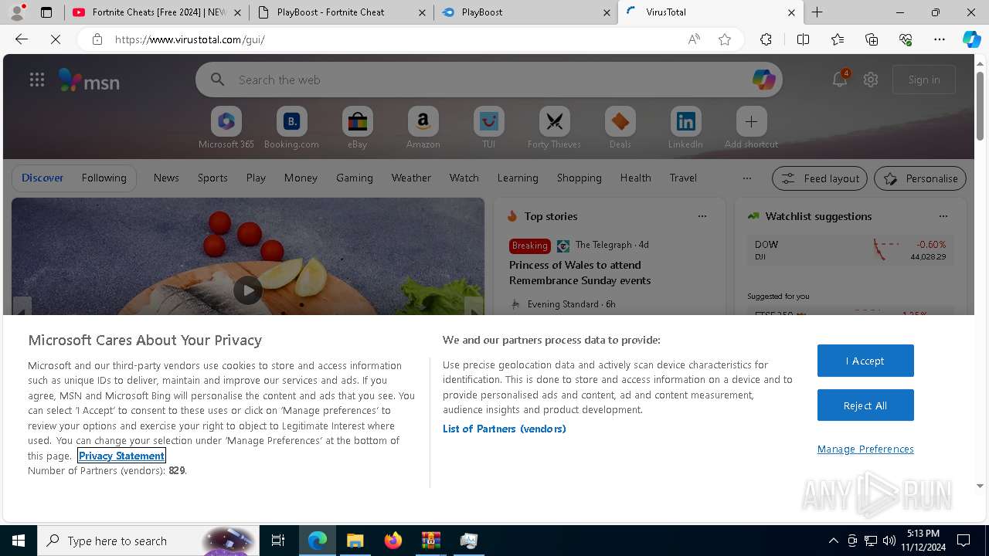Open File Explorer from the taskbar
Image resolution: width=989 pixels, height=556 pixels.
coord(355,541)
